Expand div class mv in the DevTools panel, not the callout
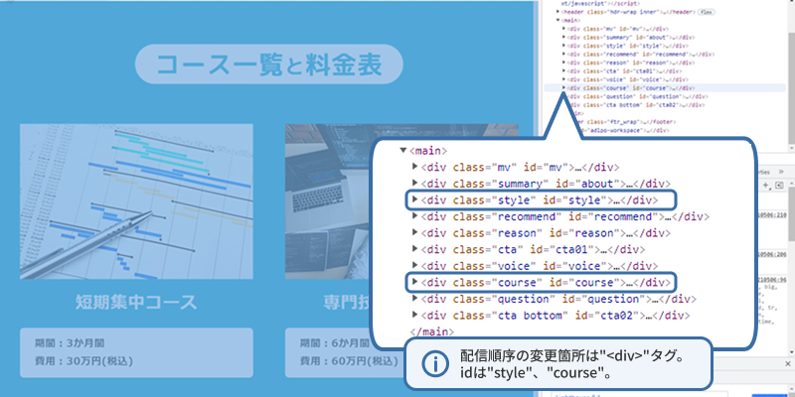The image size is (795, 397). pos(563,29)
